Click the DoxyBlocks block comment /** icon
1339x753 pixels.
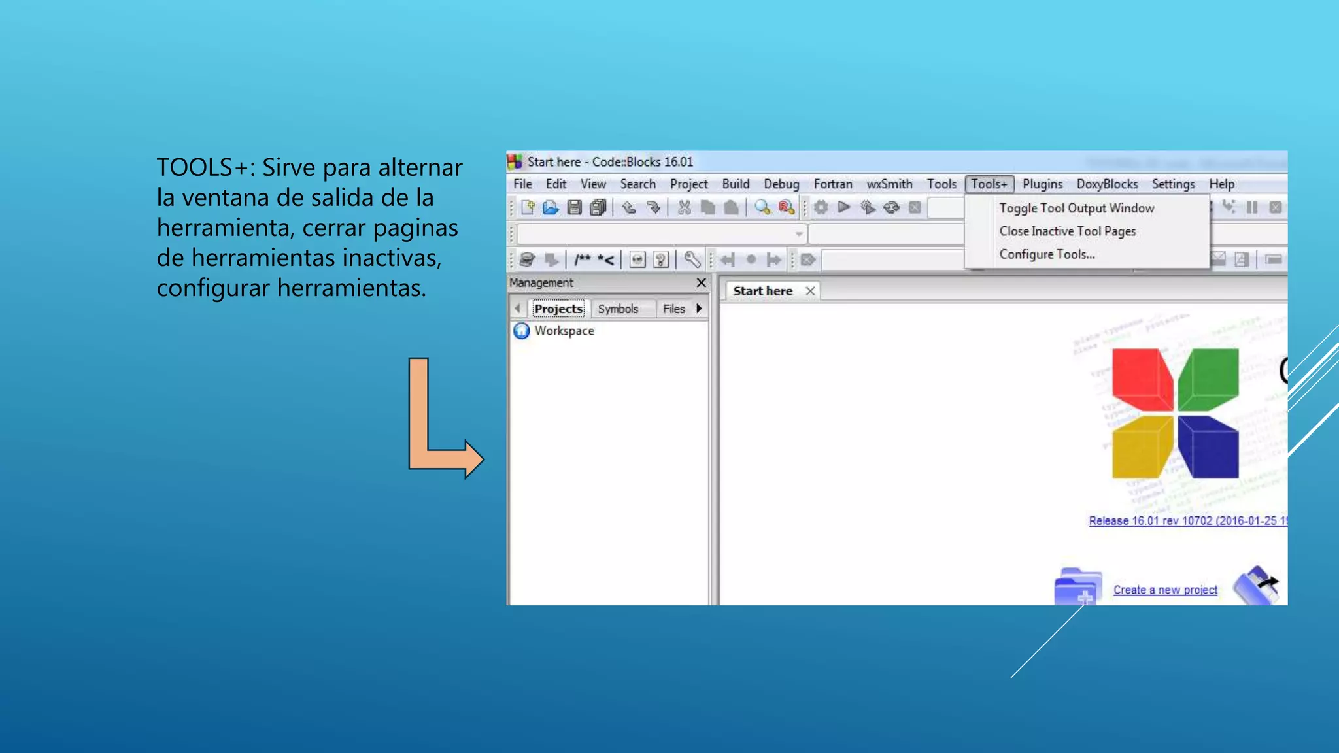point(582,260)
